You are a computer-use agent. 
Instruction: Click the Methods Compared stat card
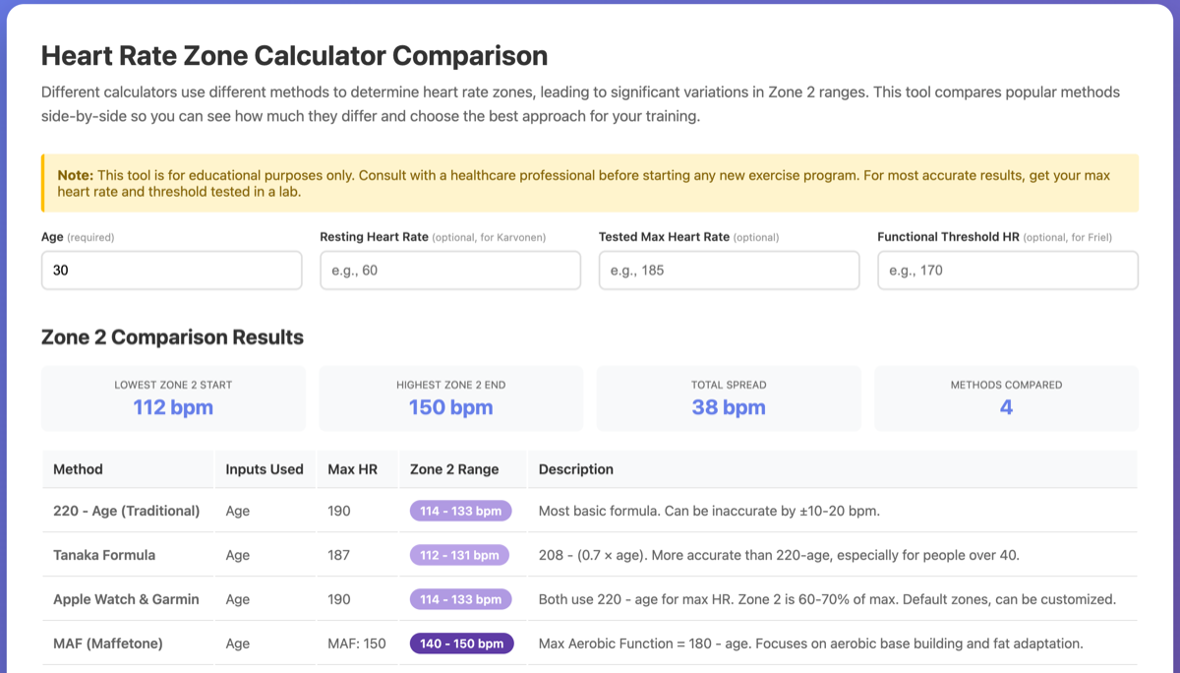[x=1006, y=398]
